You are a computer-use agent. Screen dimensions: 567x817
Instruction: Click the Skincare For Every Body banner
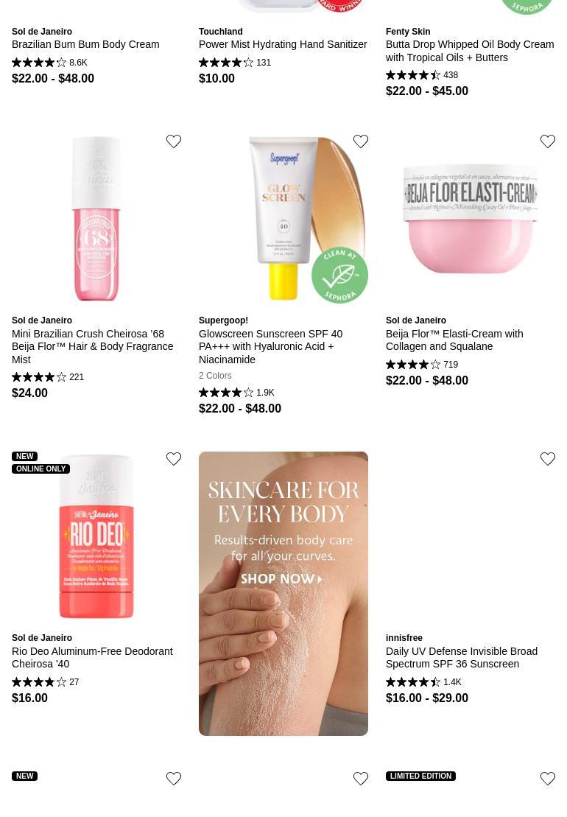tap(283, 594)
